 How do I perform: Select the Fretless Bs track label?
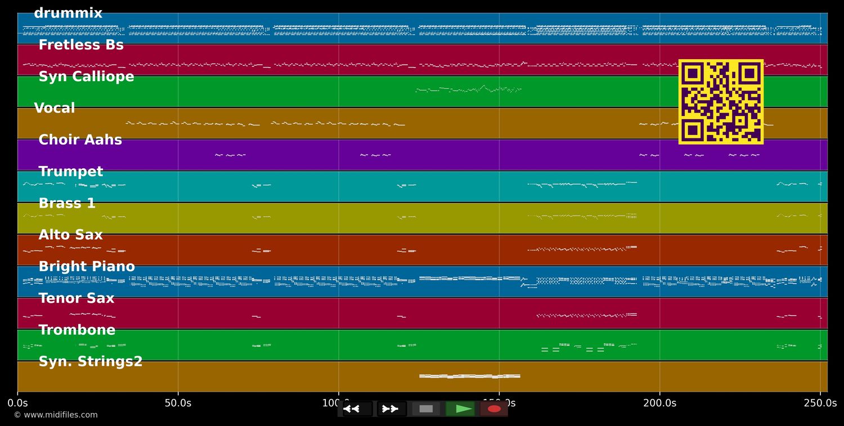point(81,45)
